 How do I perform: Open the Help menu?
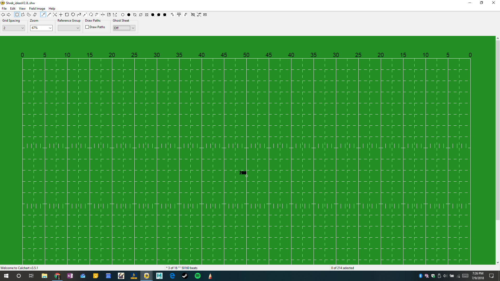click(x=52, y=9)
